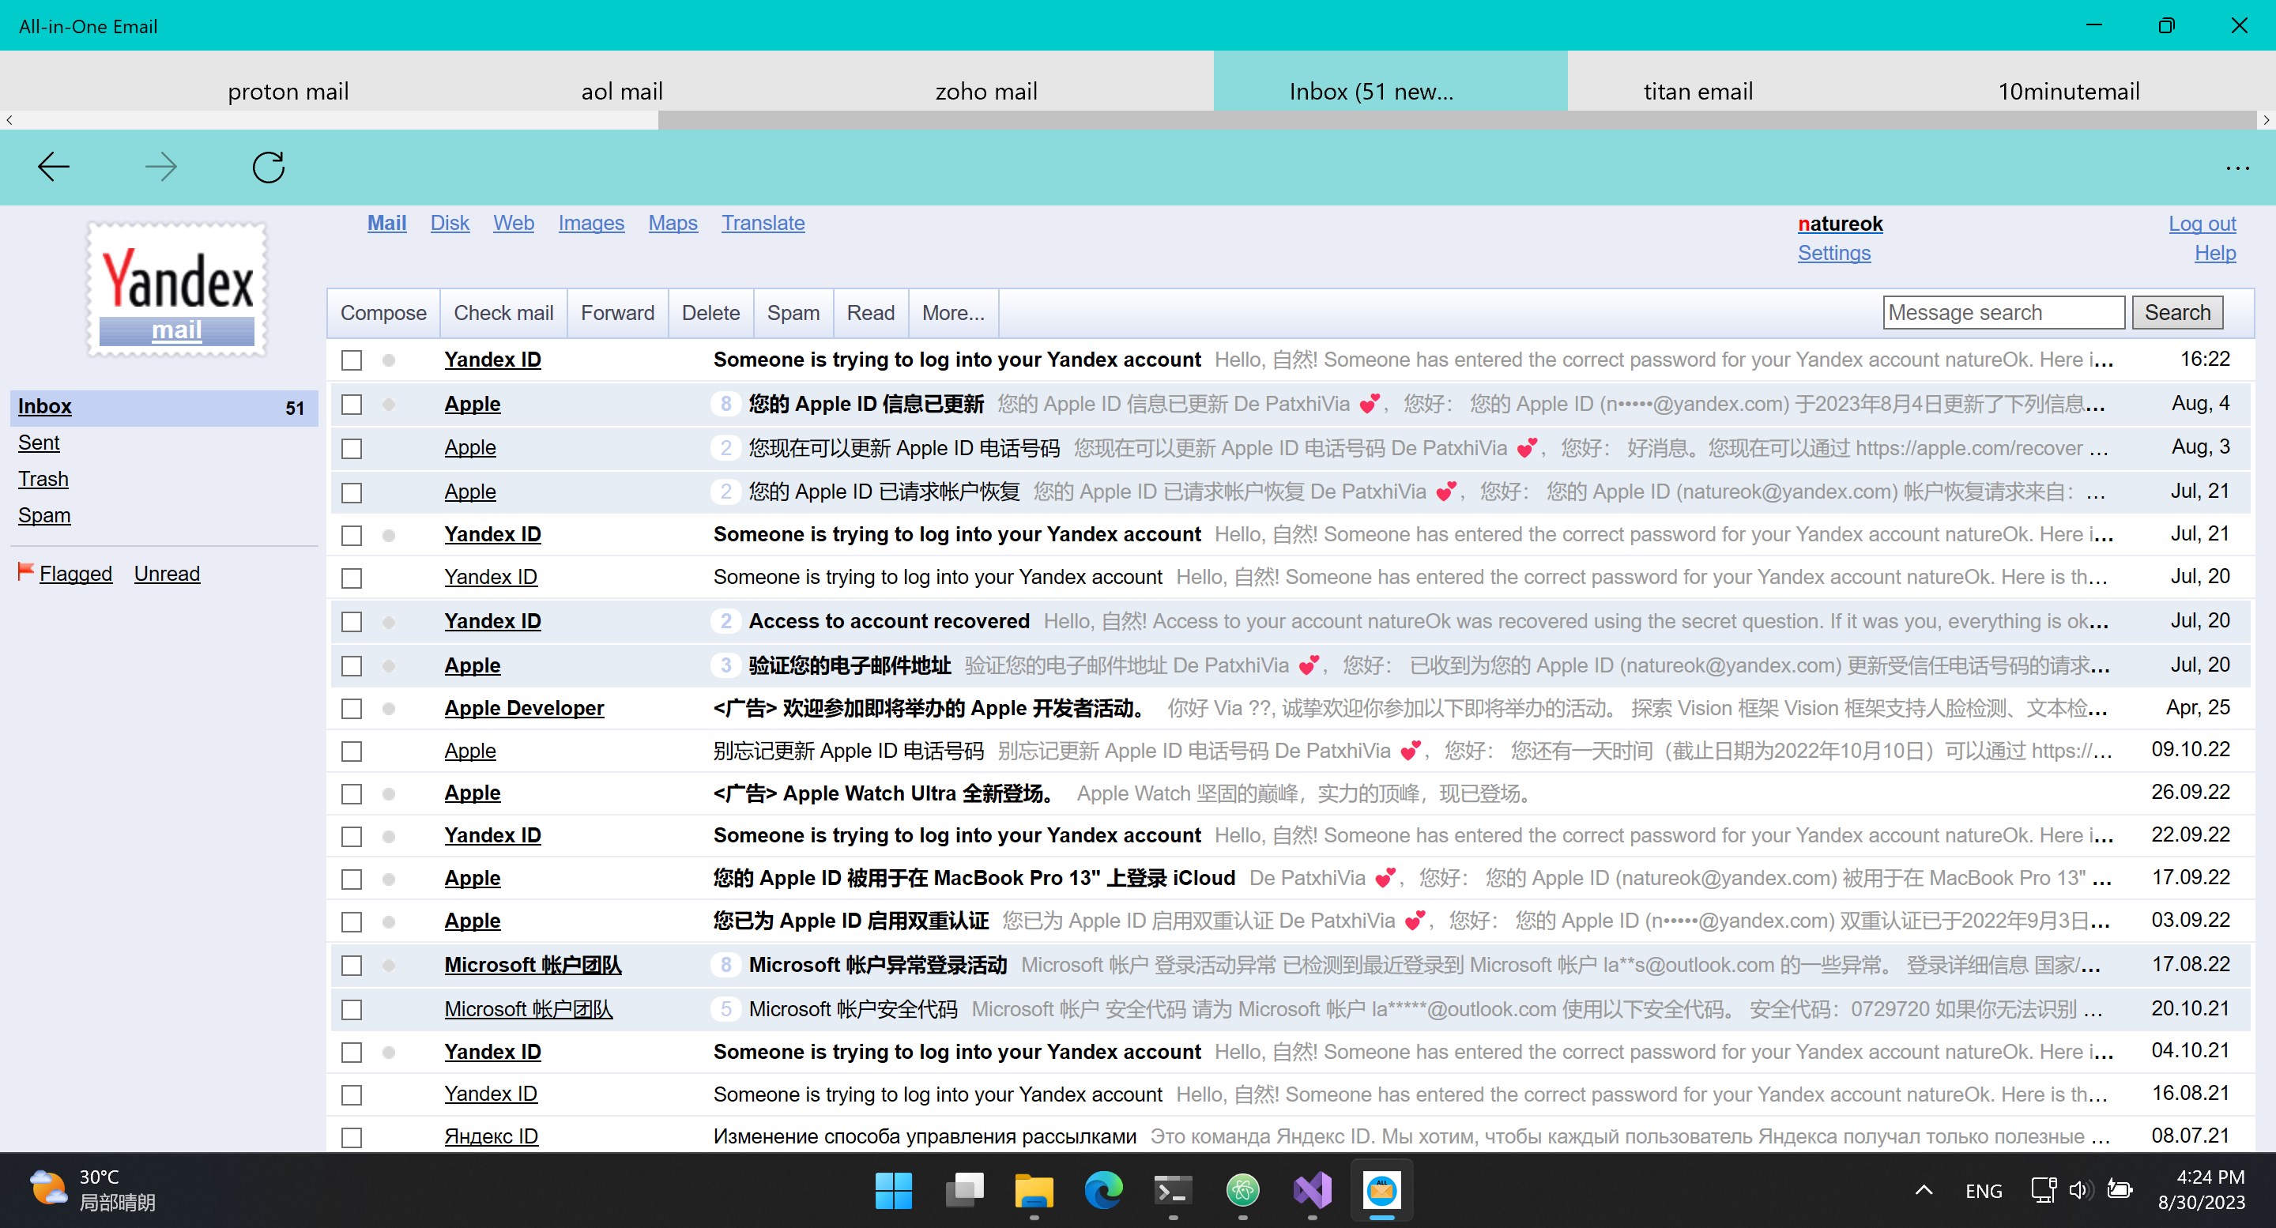Click the Log out link

point(2202,224)
